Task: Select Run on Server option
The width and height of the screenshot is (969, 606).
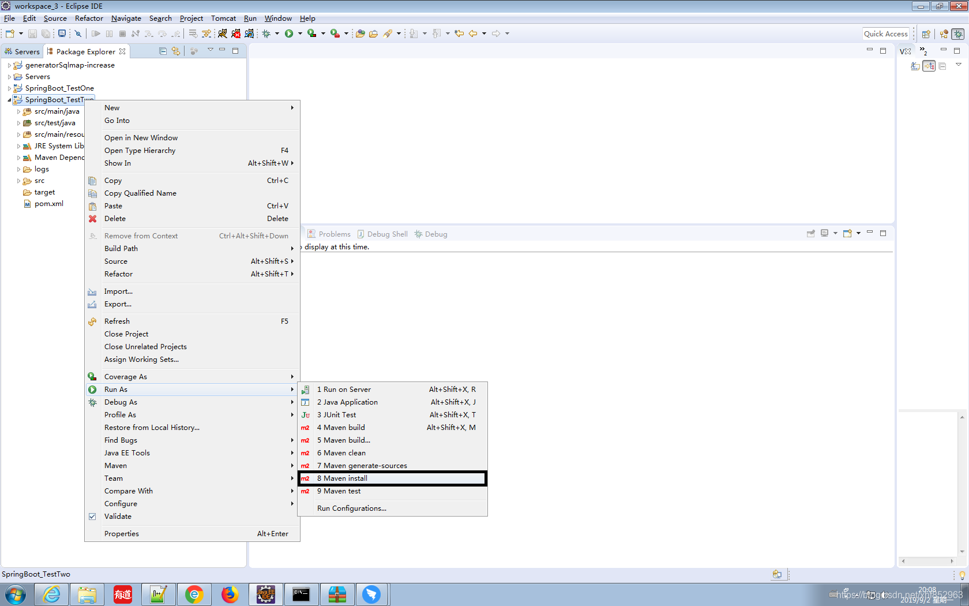Action: (x=393, y=390)
